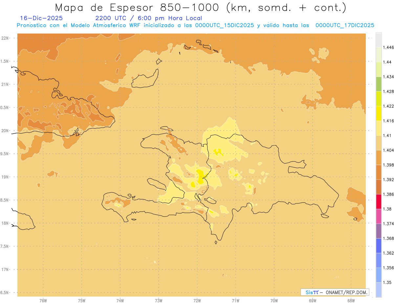Image resolution: width=394 pixels, height=305 pixels.
Task: Click the legend value '1.422'
Action: pyautogui.click(x=389, y=106)
